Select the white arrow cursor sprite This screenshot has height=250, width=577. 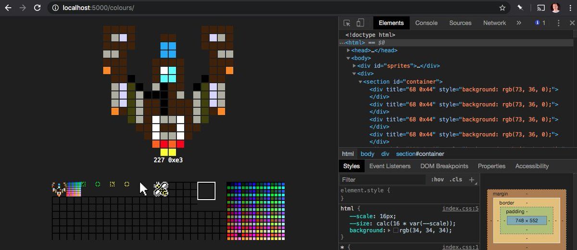tap(143, 189)
